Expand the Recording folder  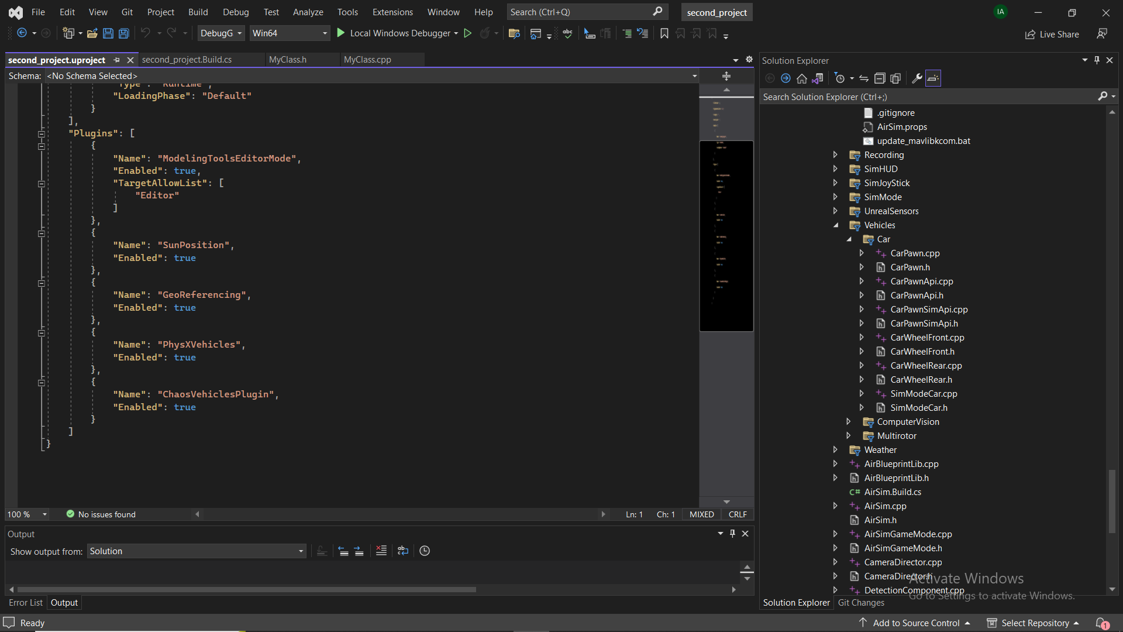pos(835,154)
